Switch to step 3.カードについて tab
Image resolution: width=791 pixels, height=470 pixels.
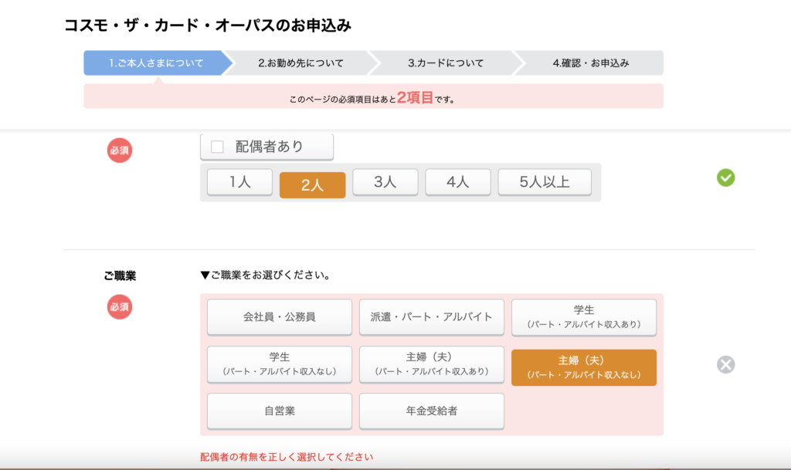coord(446,63)
